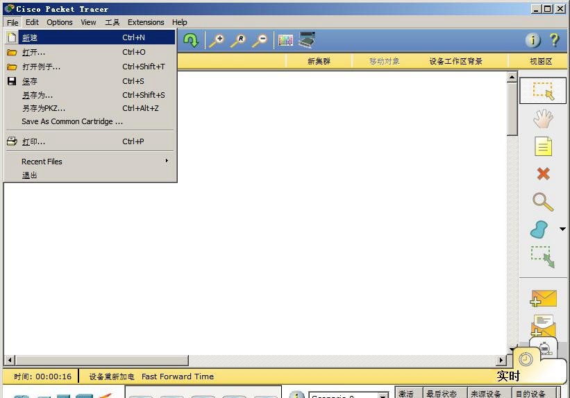Image resolution: width=570 pixels, height=398 pixels.
Task: Select 打开... in the File menu
Action: (90, 52)
